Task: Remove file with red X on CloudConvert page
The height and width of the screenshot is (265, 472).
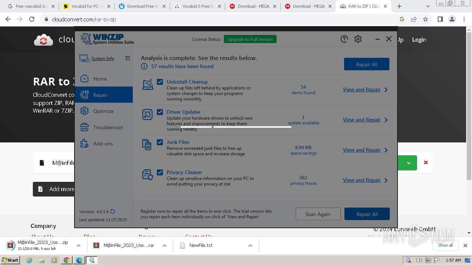Action: pyautogui.click(x=426, y=162)
